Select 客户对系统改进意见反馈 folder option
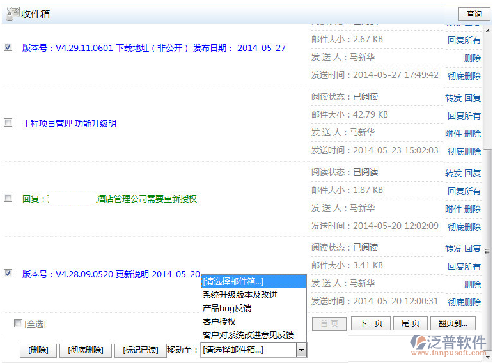The height and width of the screenshot is (363, 493). (248, 335)
